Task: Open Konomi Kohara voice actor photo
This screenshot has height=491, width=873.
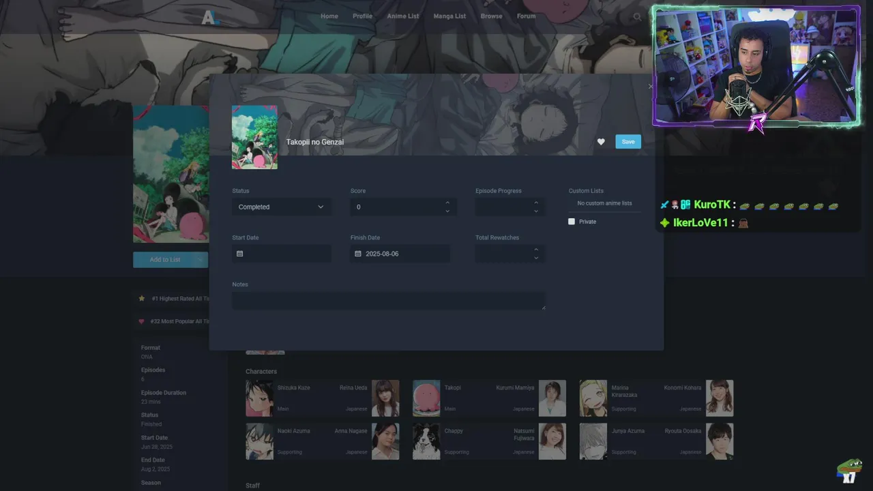Action: click(720, 398)
